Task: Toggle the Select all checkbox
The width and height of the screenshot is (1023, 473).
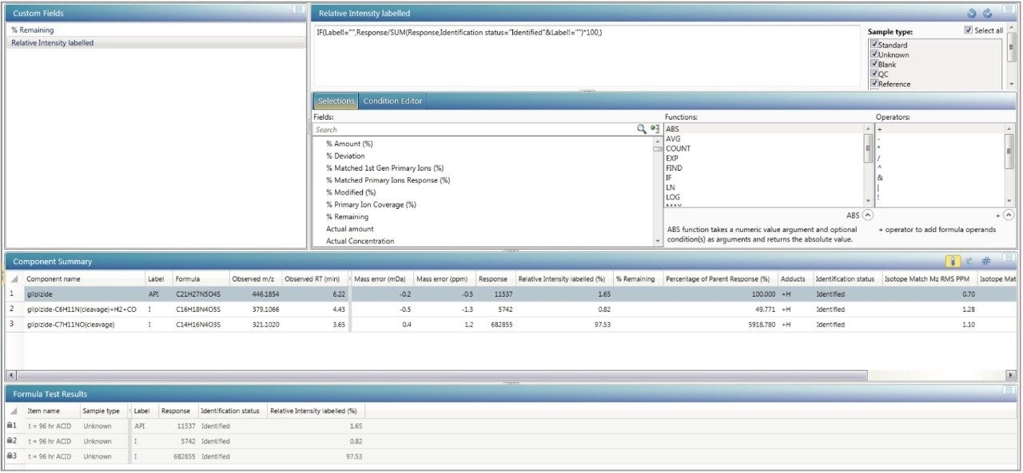Action: tap(969, 30)
